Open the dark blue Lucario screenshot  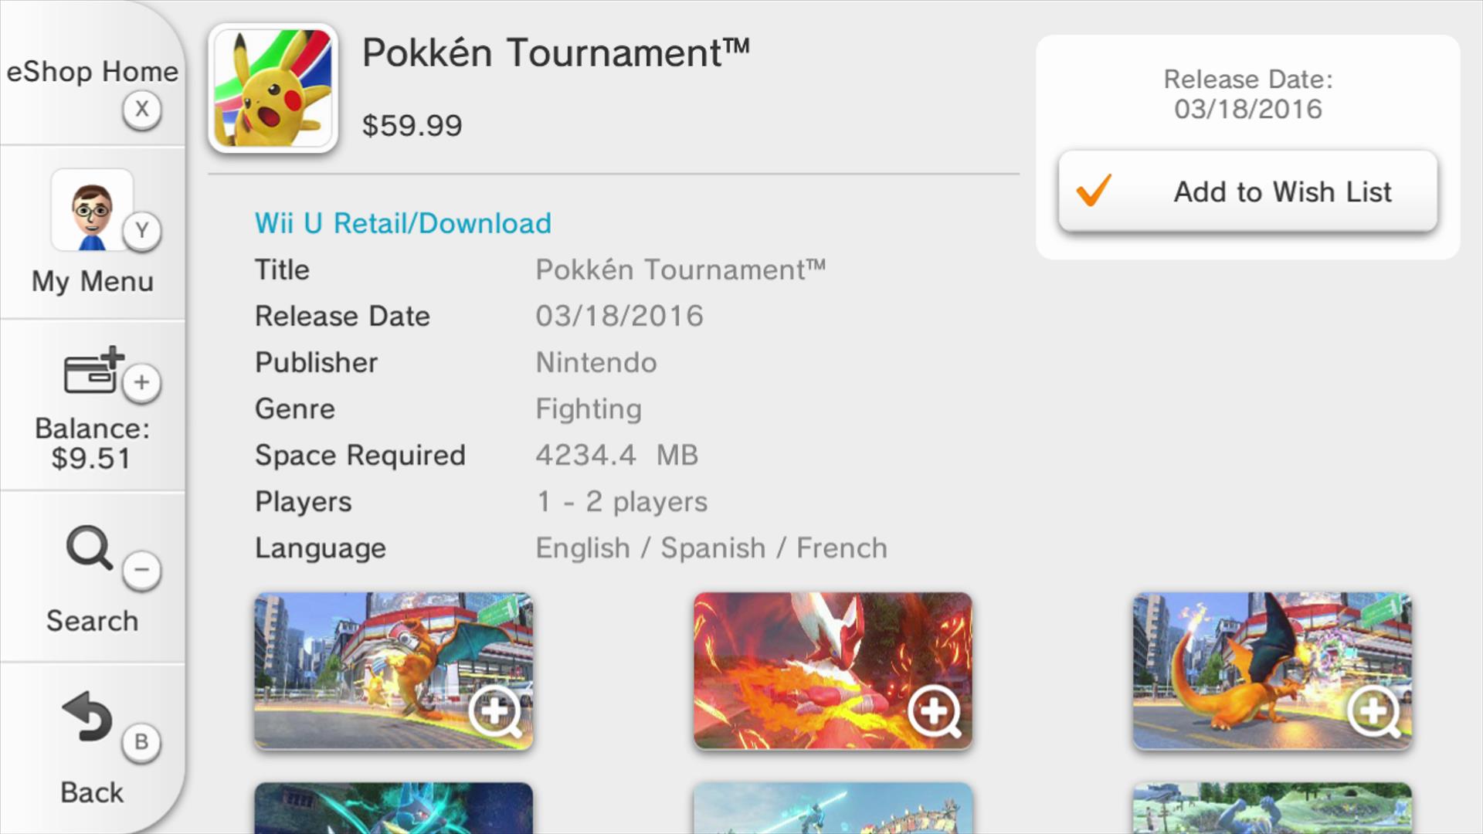[393, 808]
